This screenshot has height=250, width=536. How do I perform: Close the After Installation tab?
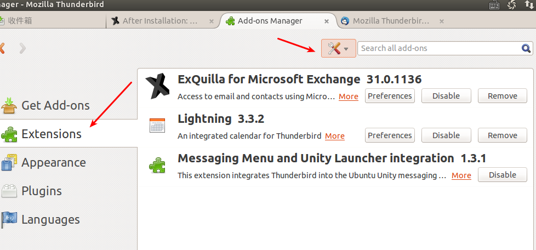pyautogui.click(x=211, y=21)
